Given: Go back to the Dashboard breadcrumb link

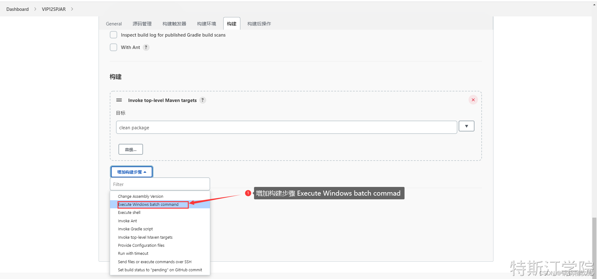Looking at the screenshot, I should [x=17, y=9].
